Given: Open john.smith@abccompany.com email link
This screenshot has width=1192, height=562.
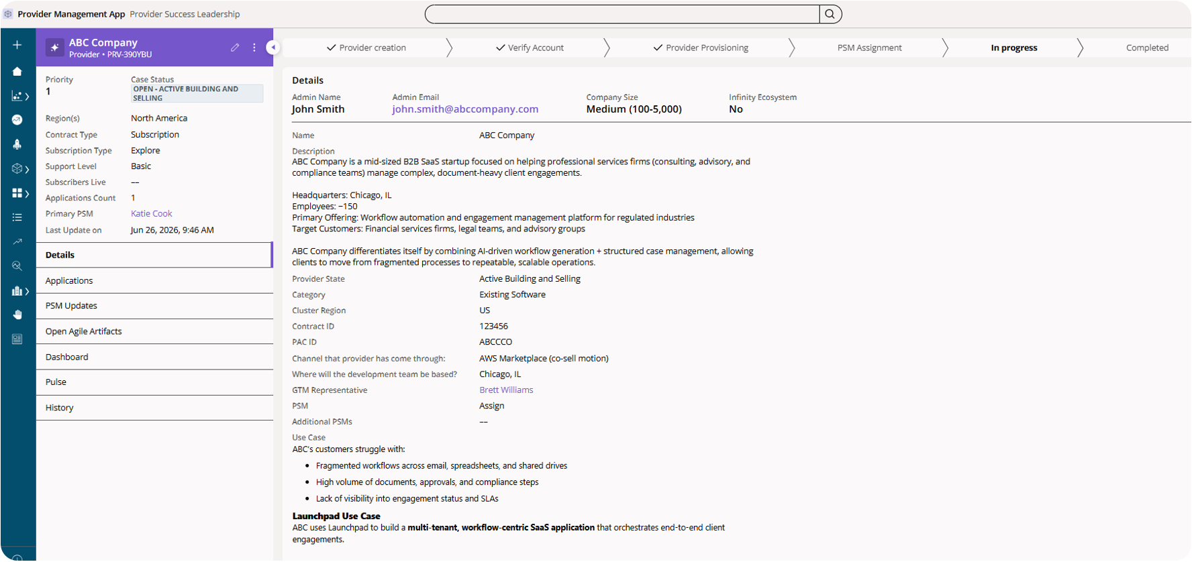Looking at the screenshot, I should coord(465,109).
